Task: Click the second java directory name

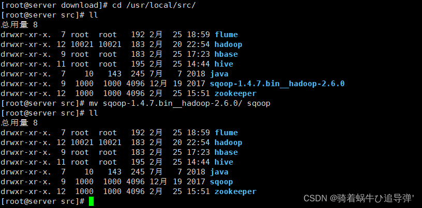Action: [x=219, y=172]
